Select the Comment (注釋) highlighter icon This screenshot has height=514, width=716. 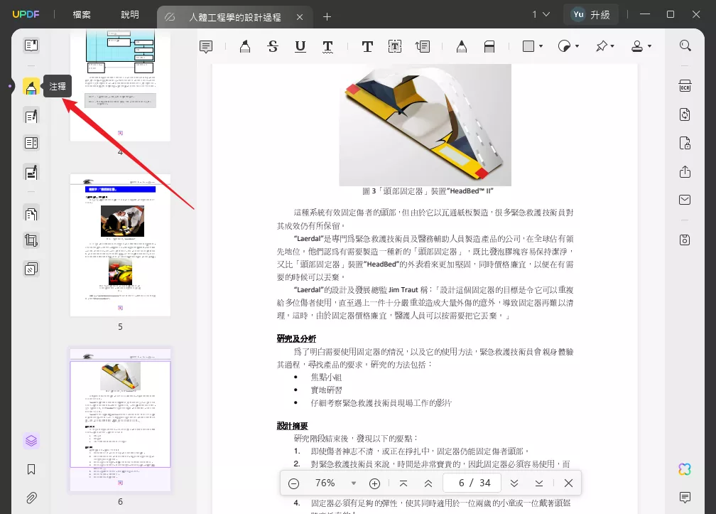pyautogui.click(x=31, y=86)
